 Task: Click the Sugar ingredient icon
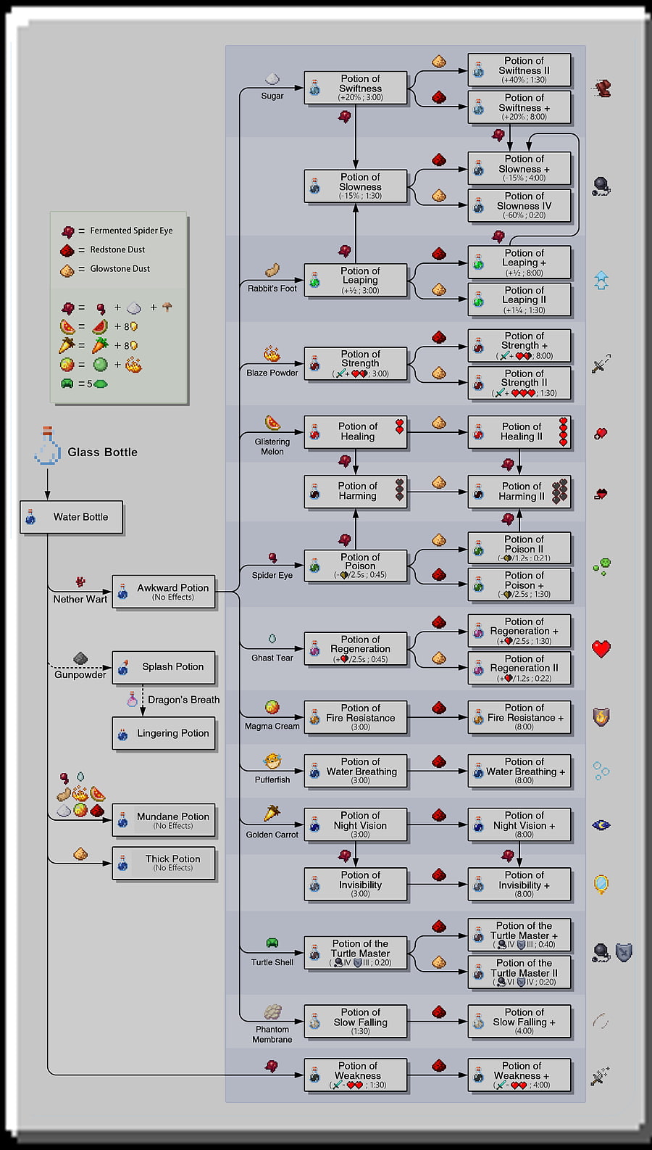click(272, 78)
